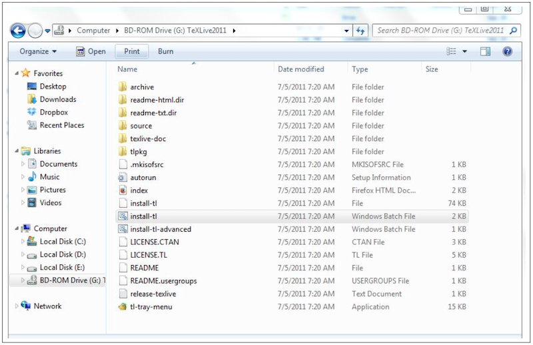Select the readme-txt.dir folder icon
The image size is (533, 345).
[123, 113]
